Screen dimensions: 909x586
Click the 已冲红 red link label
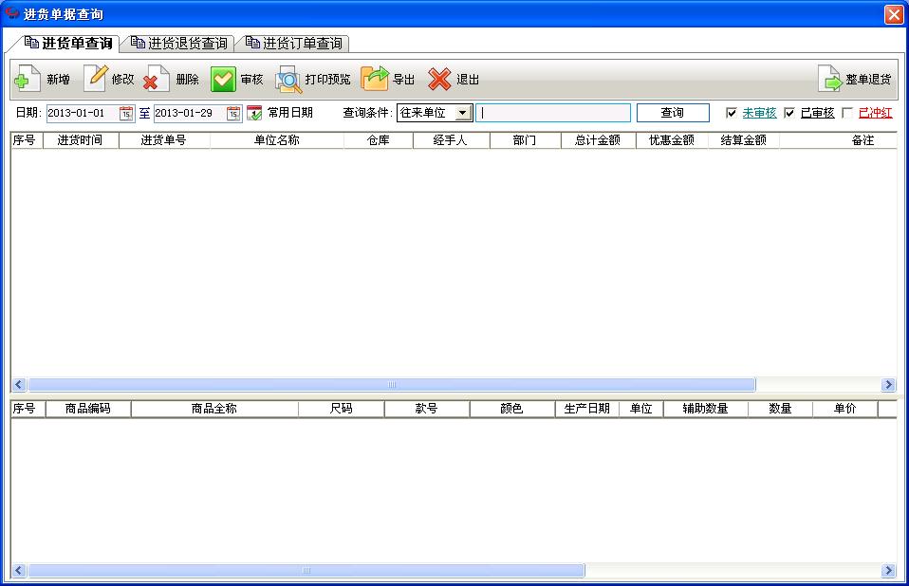click(x=876, y=113)
